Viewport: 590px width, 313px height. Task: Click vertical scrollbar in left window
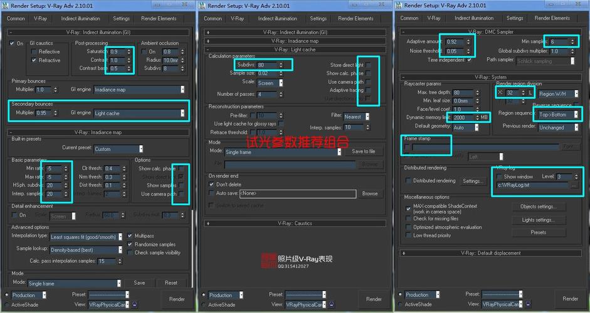click(x=192, y=248)
